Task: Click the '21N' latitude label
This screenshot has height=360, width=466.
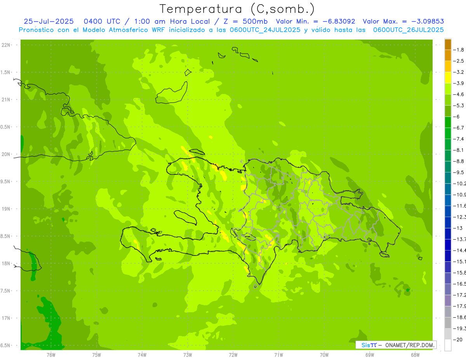Action: (x=6, y=100)
